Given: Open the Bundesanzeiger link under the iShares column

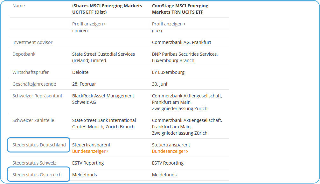Looking at the screenshot, I should (90, 151).
